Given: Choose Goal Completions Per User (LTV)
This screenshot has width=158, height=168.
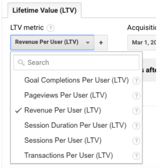Looking at the screenshot, I should click(77, 80).
